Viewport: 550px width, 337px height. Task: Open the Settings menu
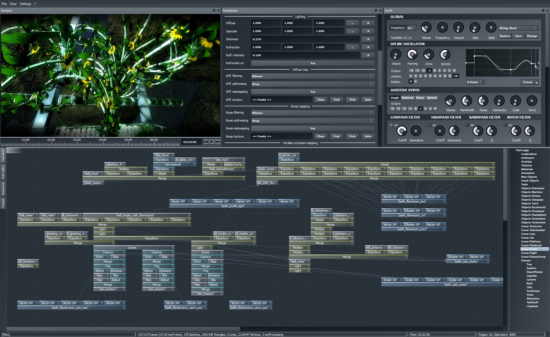coord(25,4)
